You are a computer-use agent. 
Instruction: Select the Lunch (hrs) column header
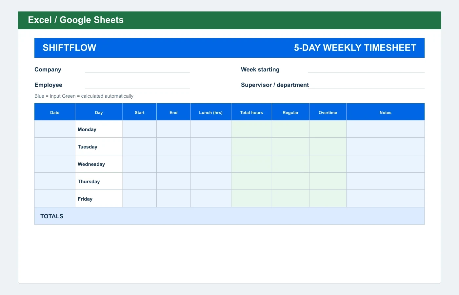click(211, 112)
